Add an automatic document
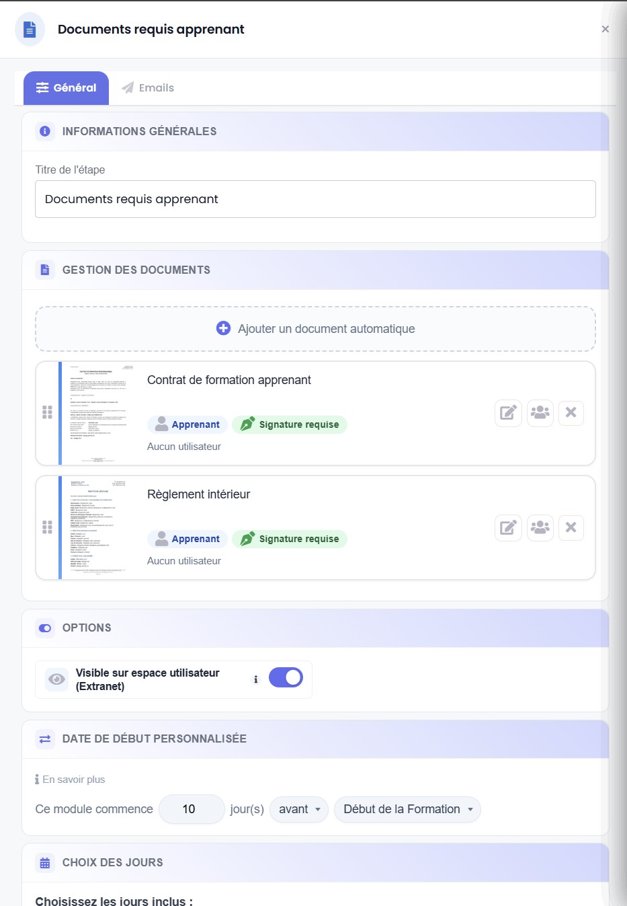This screenshot has height=906, width=627. (x=315, y=329)
